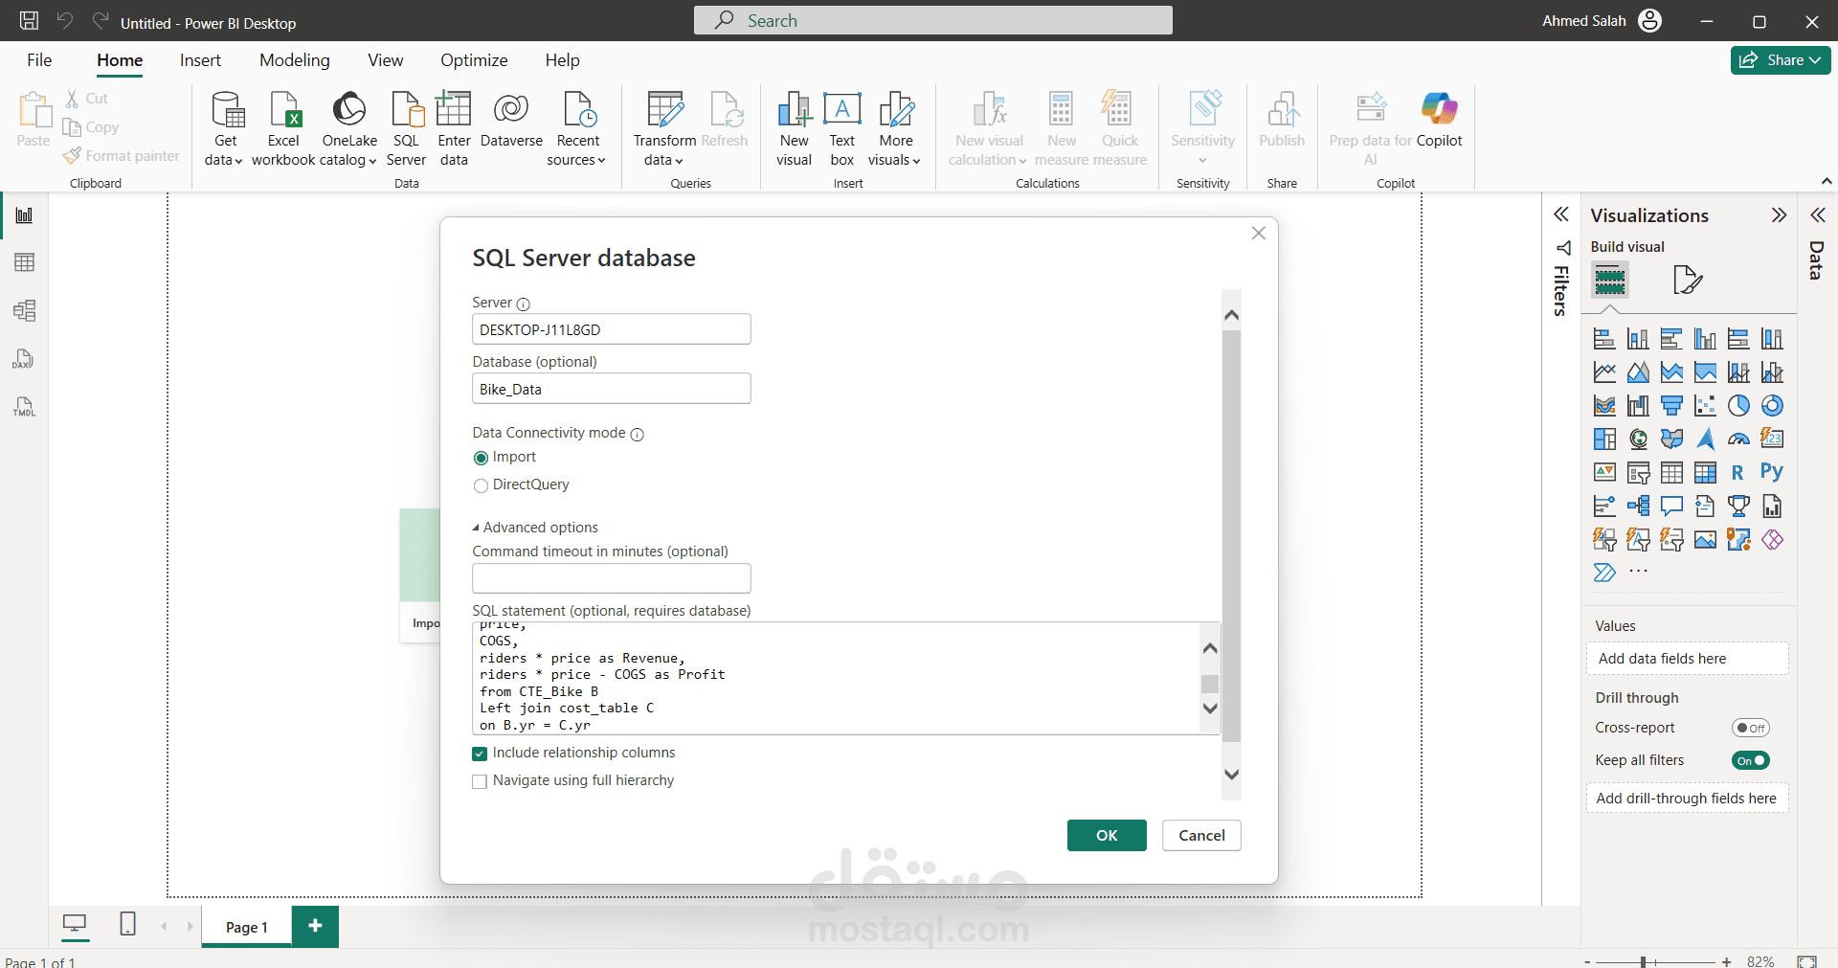Check Navigate using full hierarchy

pyautogui.click(x=480, y=781)
